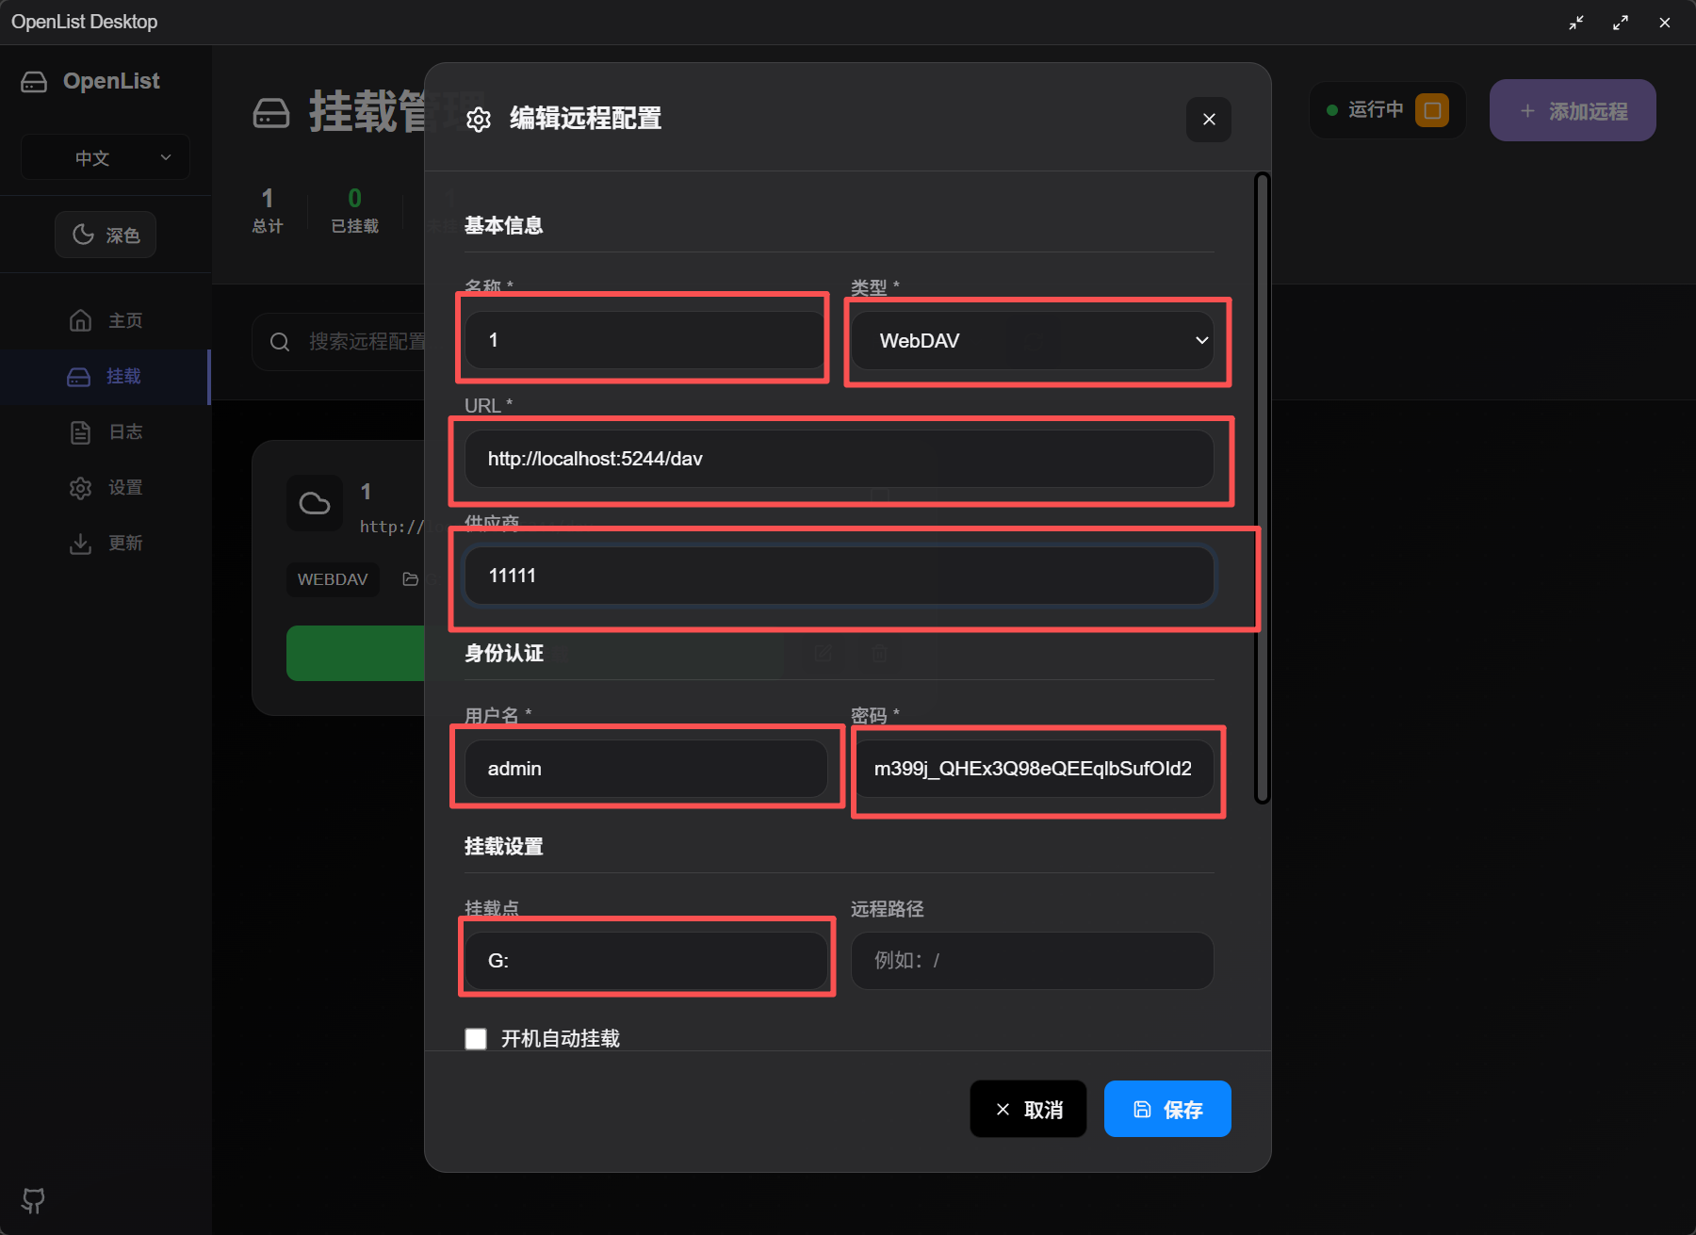Click the dialog vertical scrollbar
This screenshot has width=1696, height=1235.
click(1262, 487)
